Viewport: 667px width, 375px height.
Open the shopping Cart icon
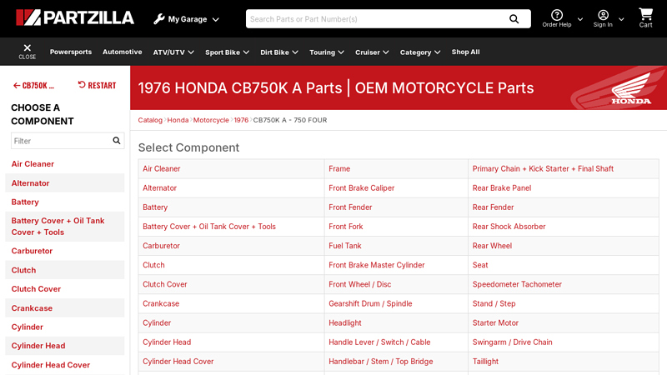tap(645, 14)
